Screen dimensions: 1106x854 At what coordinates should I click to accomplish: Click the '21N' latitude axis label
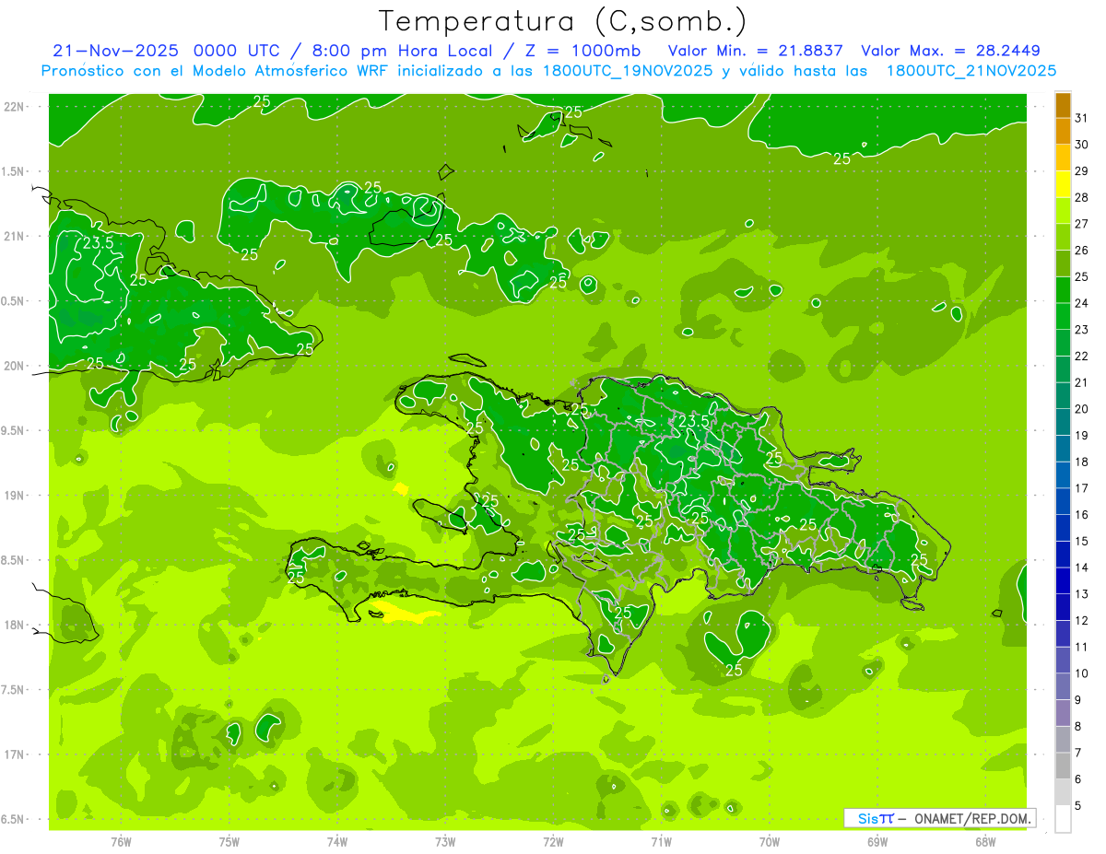(x=16, y=237)
